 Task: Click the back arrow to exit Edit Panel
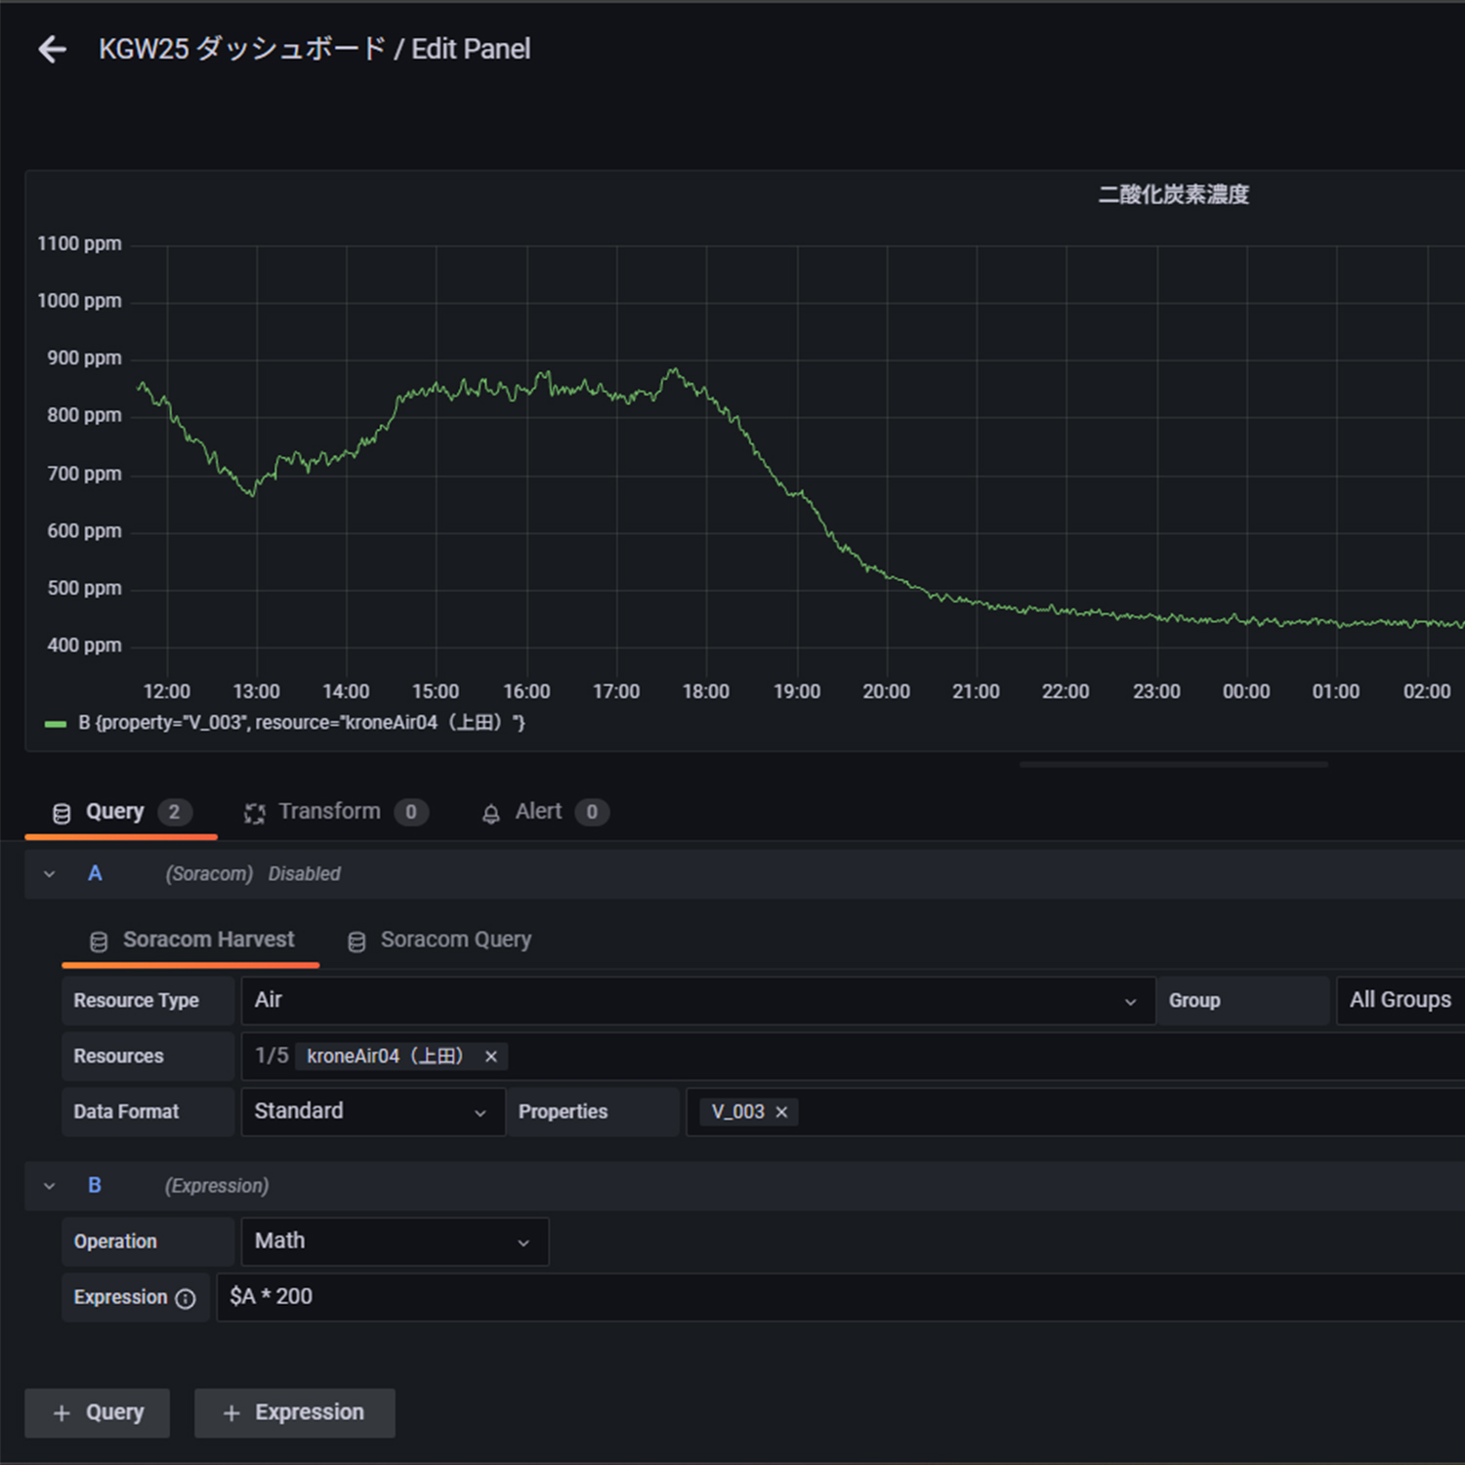52,49
